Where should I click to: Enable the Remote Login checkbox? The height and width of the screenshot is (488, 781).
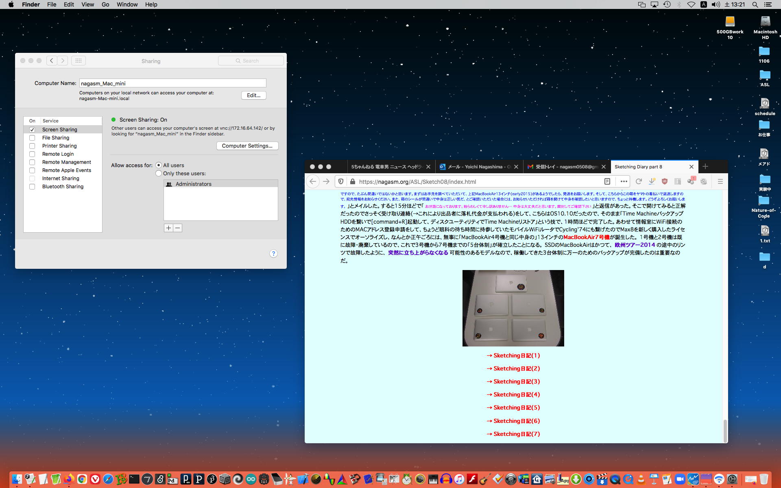(x=32, y=154)
